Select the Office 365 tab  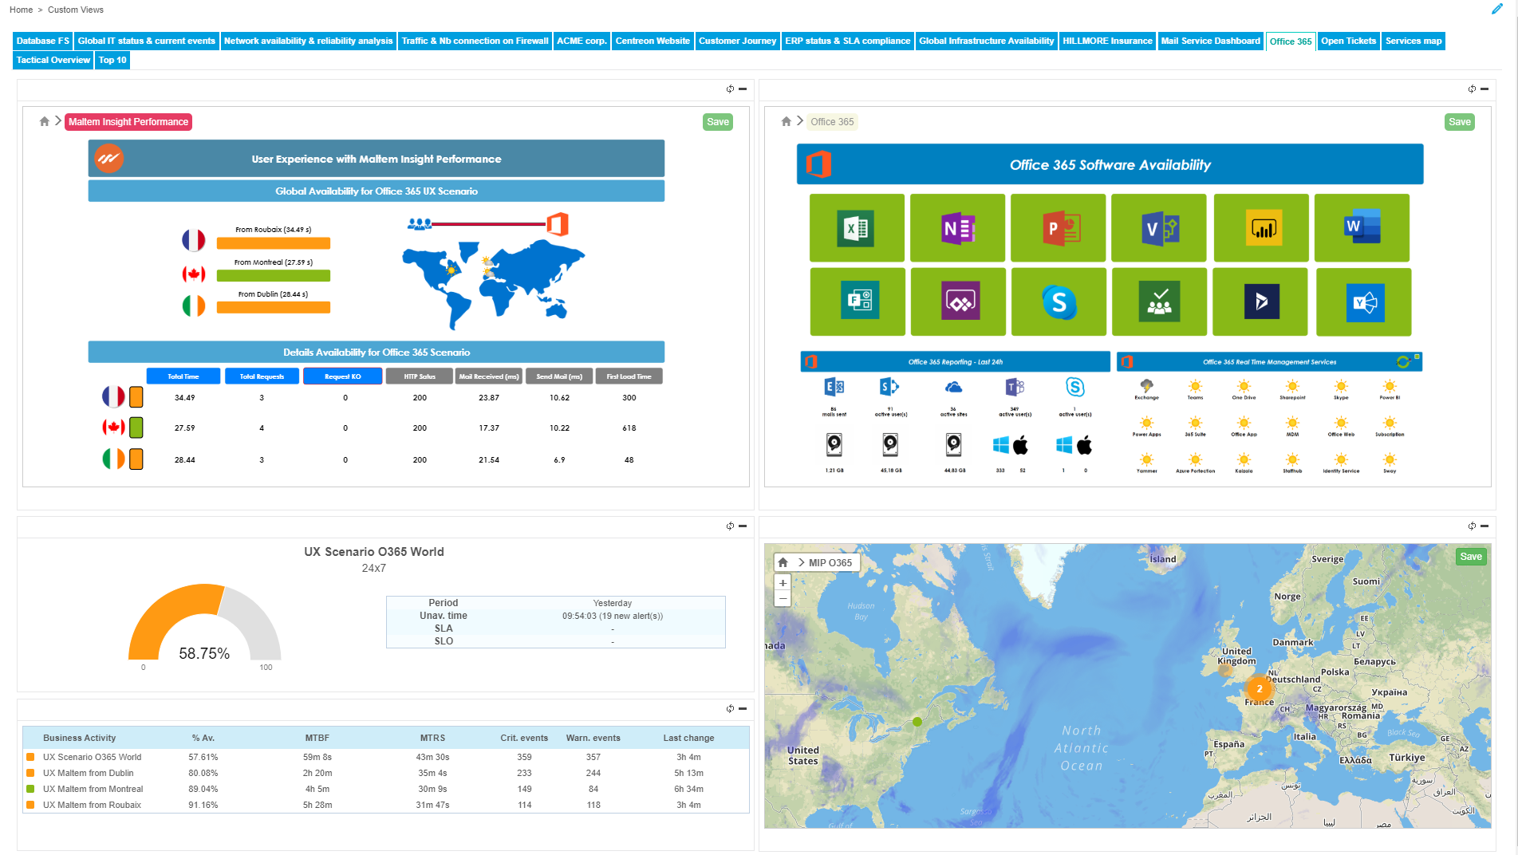pyautogui.click(x=1291, y=41)
